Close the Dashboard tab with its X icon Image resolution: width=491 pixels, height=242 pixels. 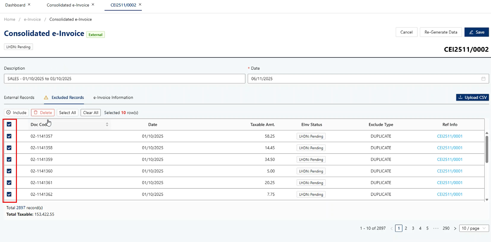[x=29, y=5]
